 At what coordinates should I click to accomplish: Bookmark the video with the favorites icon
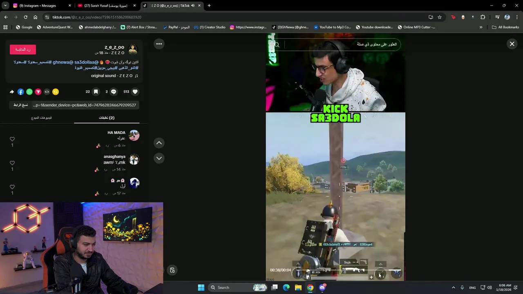(96, 92)
